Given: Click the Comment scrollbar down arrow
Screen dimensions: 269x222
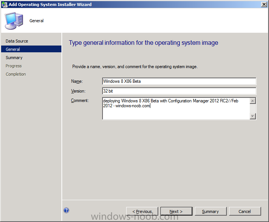Looking at the screenshot, I should coord(253,116).
